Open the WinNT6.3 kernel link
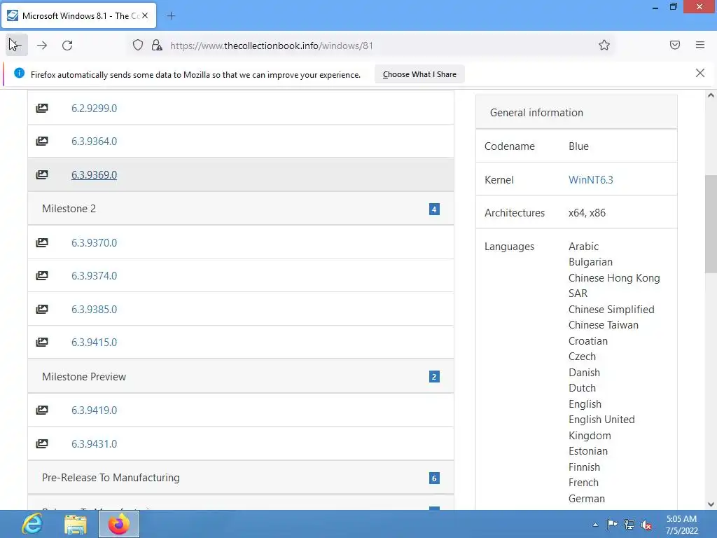Viewport: 717px width, 538px height. [x=590, y=180]
